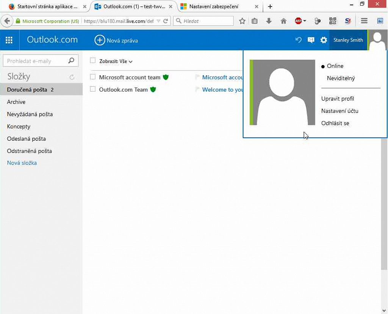Go to Firefox home page icon
388x314 pixels.
coord(283,21)
